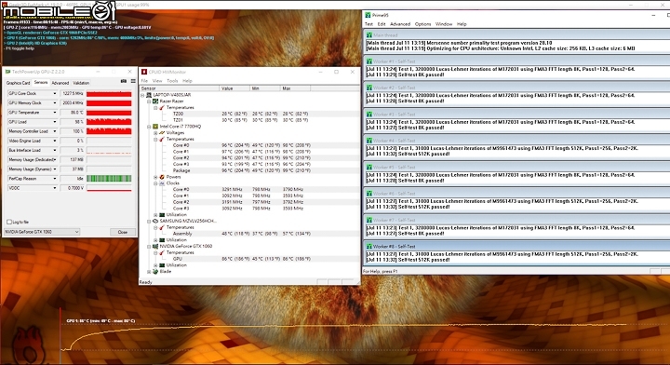The height and width of the screenshot is (365, 670).
Task: Click the Razer Razer motherboard icon
Action: (x=155, y=101)
